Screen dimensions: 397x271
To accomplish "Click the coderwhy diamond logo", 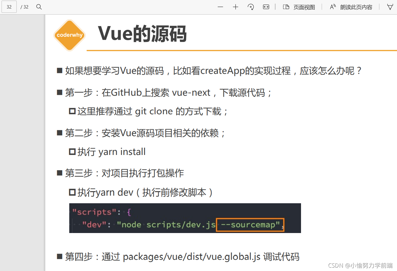I will 69,35.
